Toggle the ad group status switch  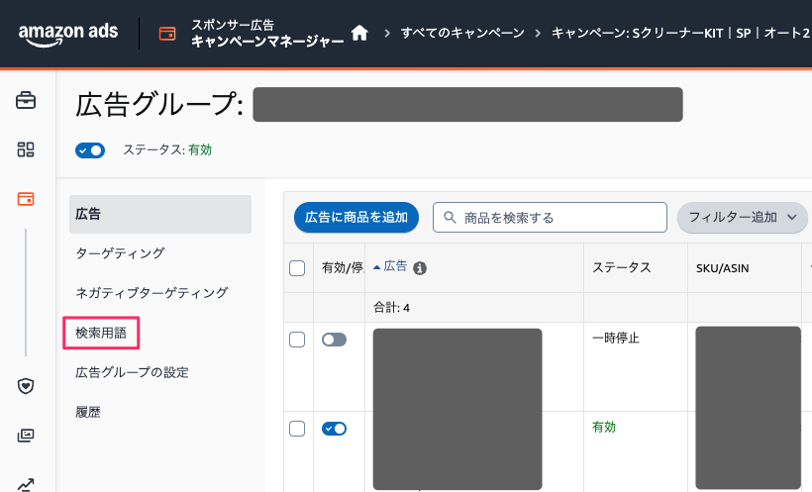(90, 150)
